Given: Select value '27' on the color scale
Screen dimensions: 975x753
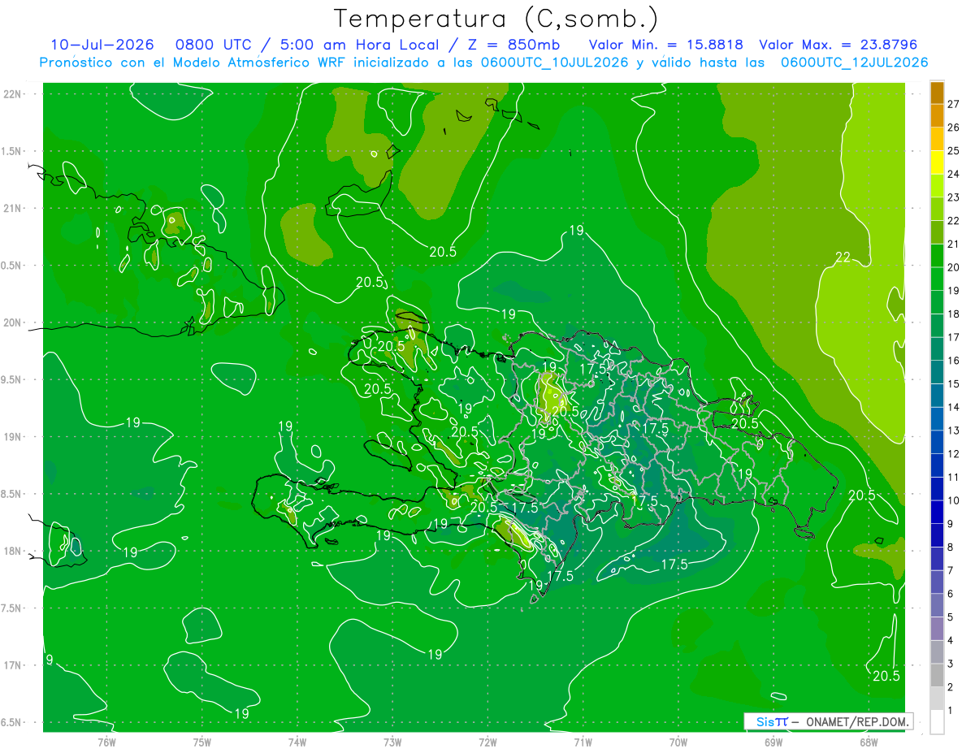Looking at the screenshot, I should 953,103.
